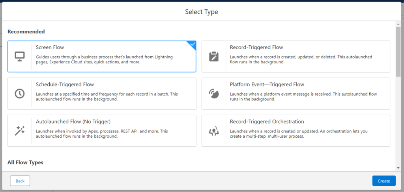Click the Record-Triggered Orchestration description text
The height and width of the screenshot is (192, 404).
pyautogui.click(x=299, y=134)
